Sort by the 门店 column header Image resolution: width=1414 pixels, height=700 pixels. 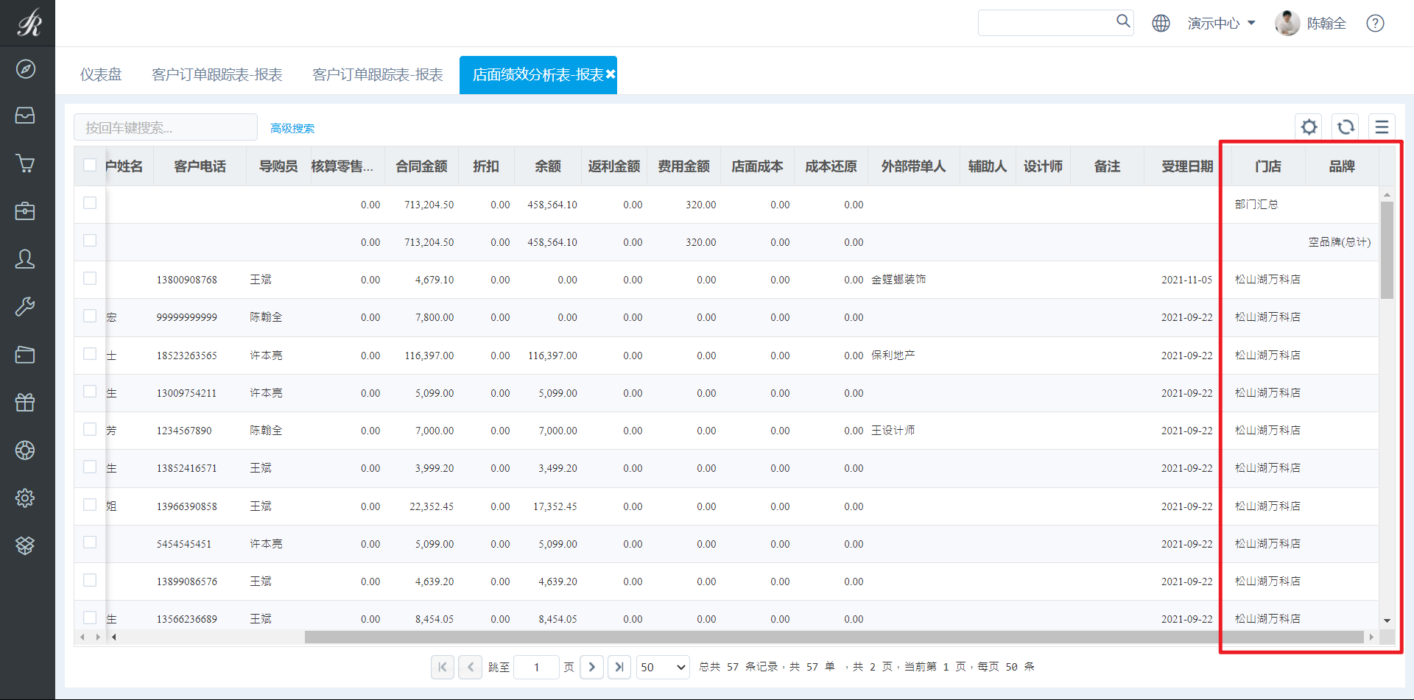coord(1268,166)
